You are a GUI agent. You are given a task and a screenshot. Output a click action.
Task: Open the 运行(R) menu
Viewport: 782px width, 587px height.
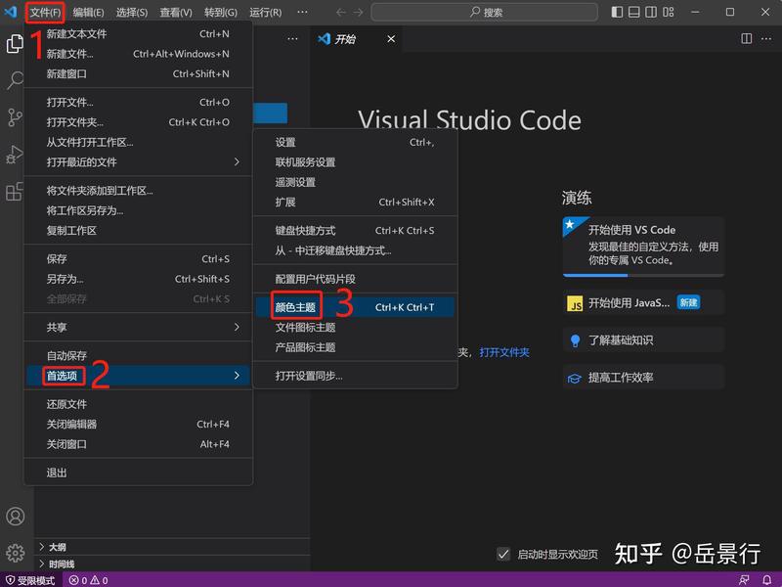pyautogui.click(x=265, y=12)
